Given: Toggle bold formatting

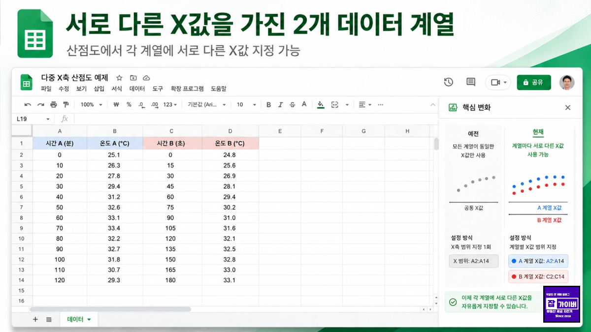Looking at the screenshot, I should [269, 105].
